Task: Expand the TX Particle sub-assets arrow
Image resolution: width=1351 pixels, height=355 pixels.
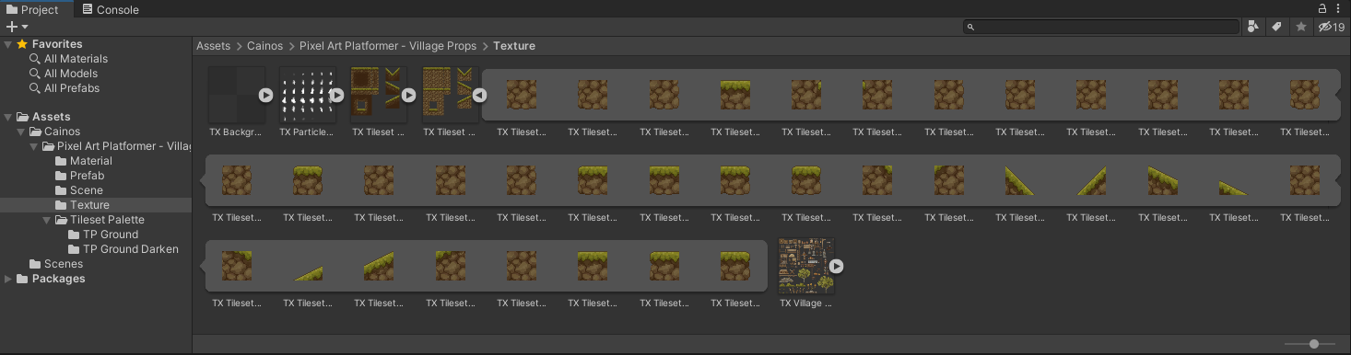Action: pyautogui.click(x=337, y=95)
